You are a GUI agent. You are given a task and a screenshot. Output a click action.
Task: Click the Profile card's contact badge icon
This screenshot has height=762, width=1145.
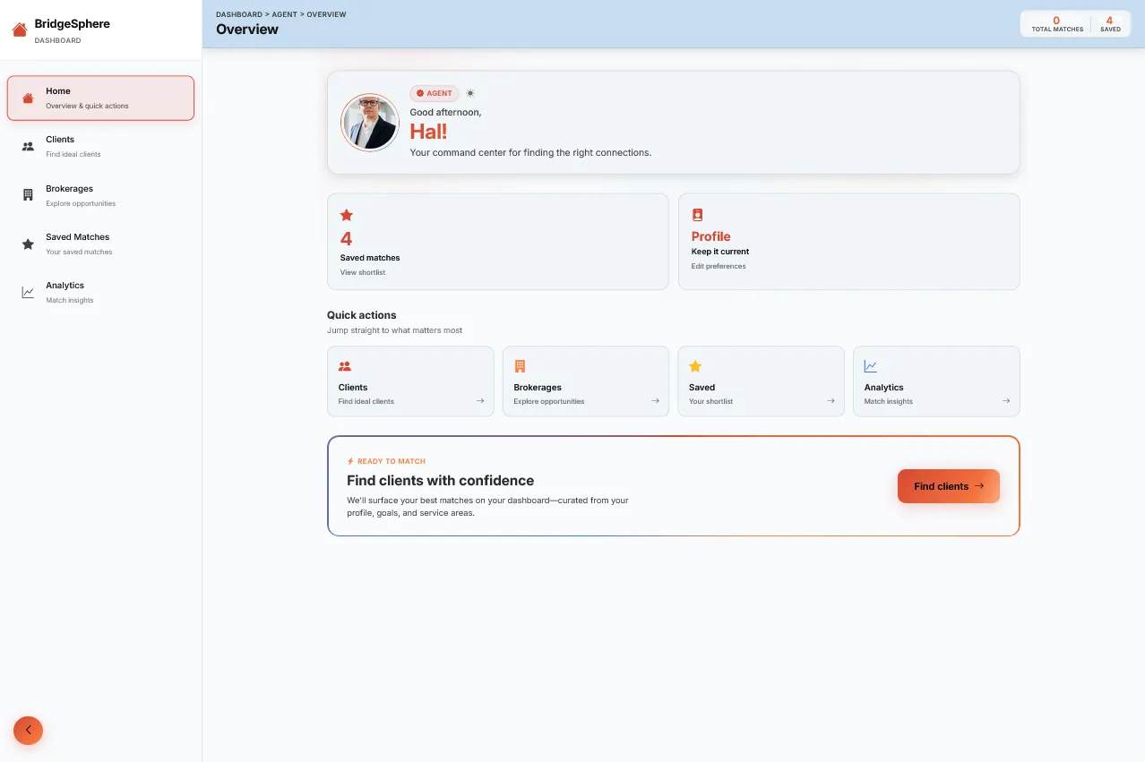pos(697,215)
